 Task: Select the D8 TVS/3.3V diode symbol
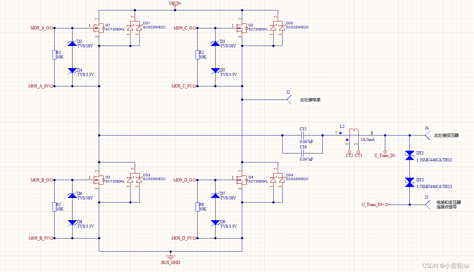pyautogui.click(x=72, y=222)
